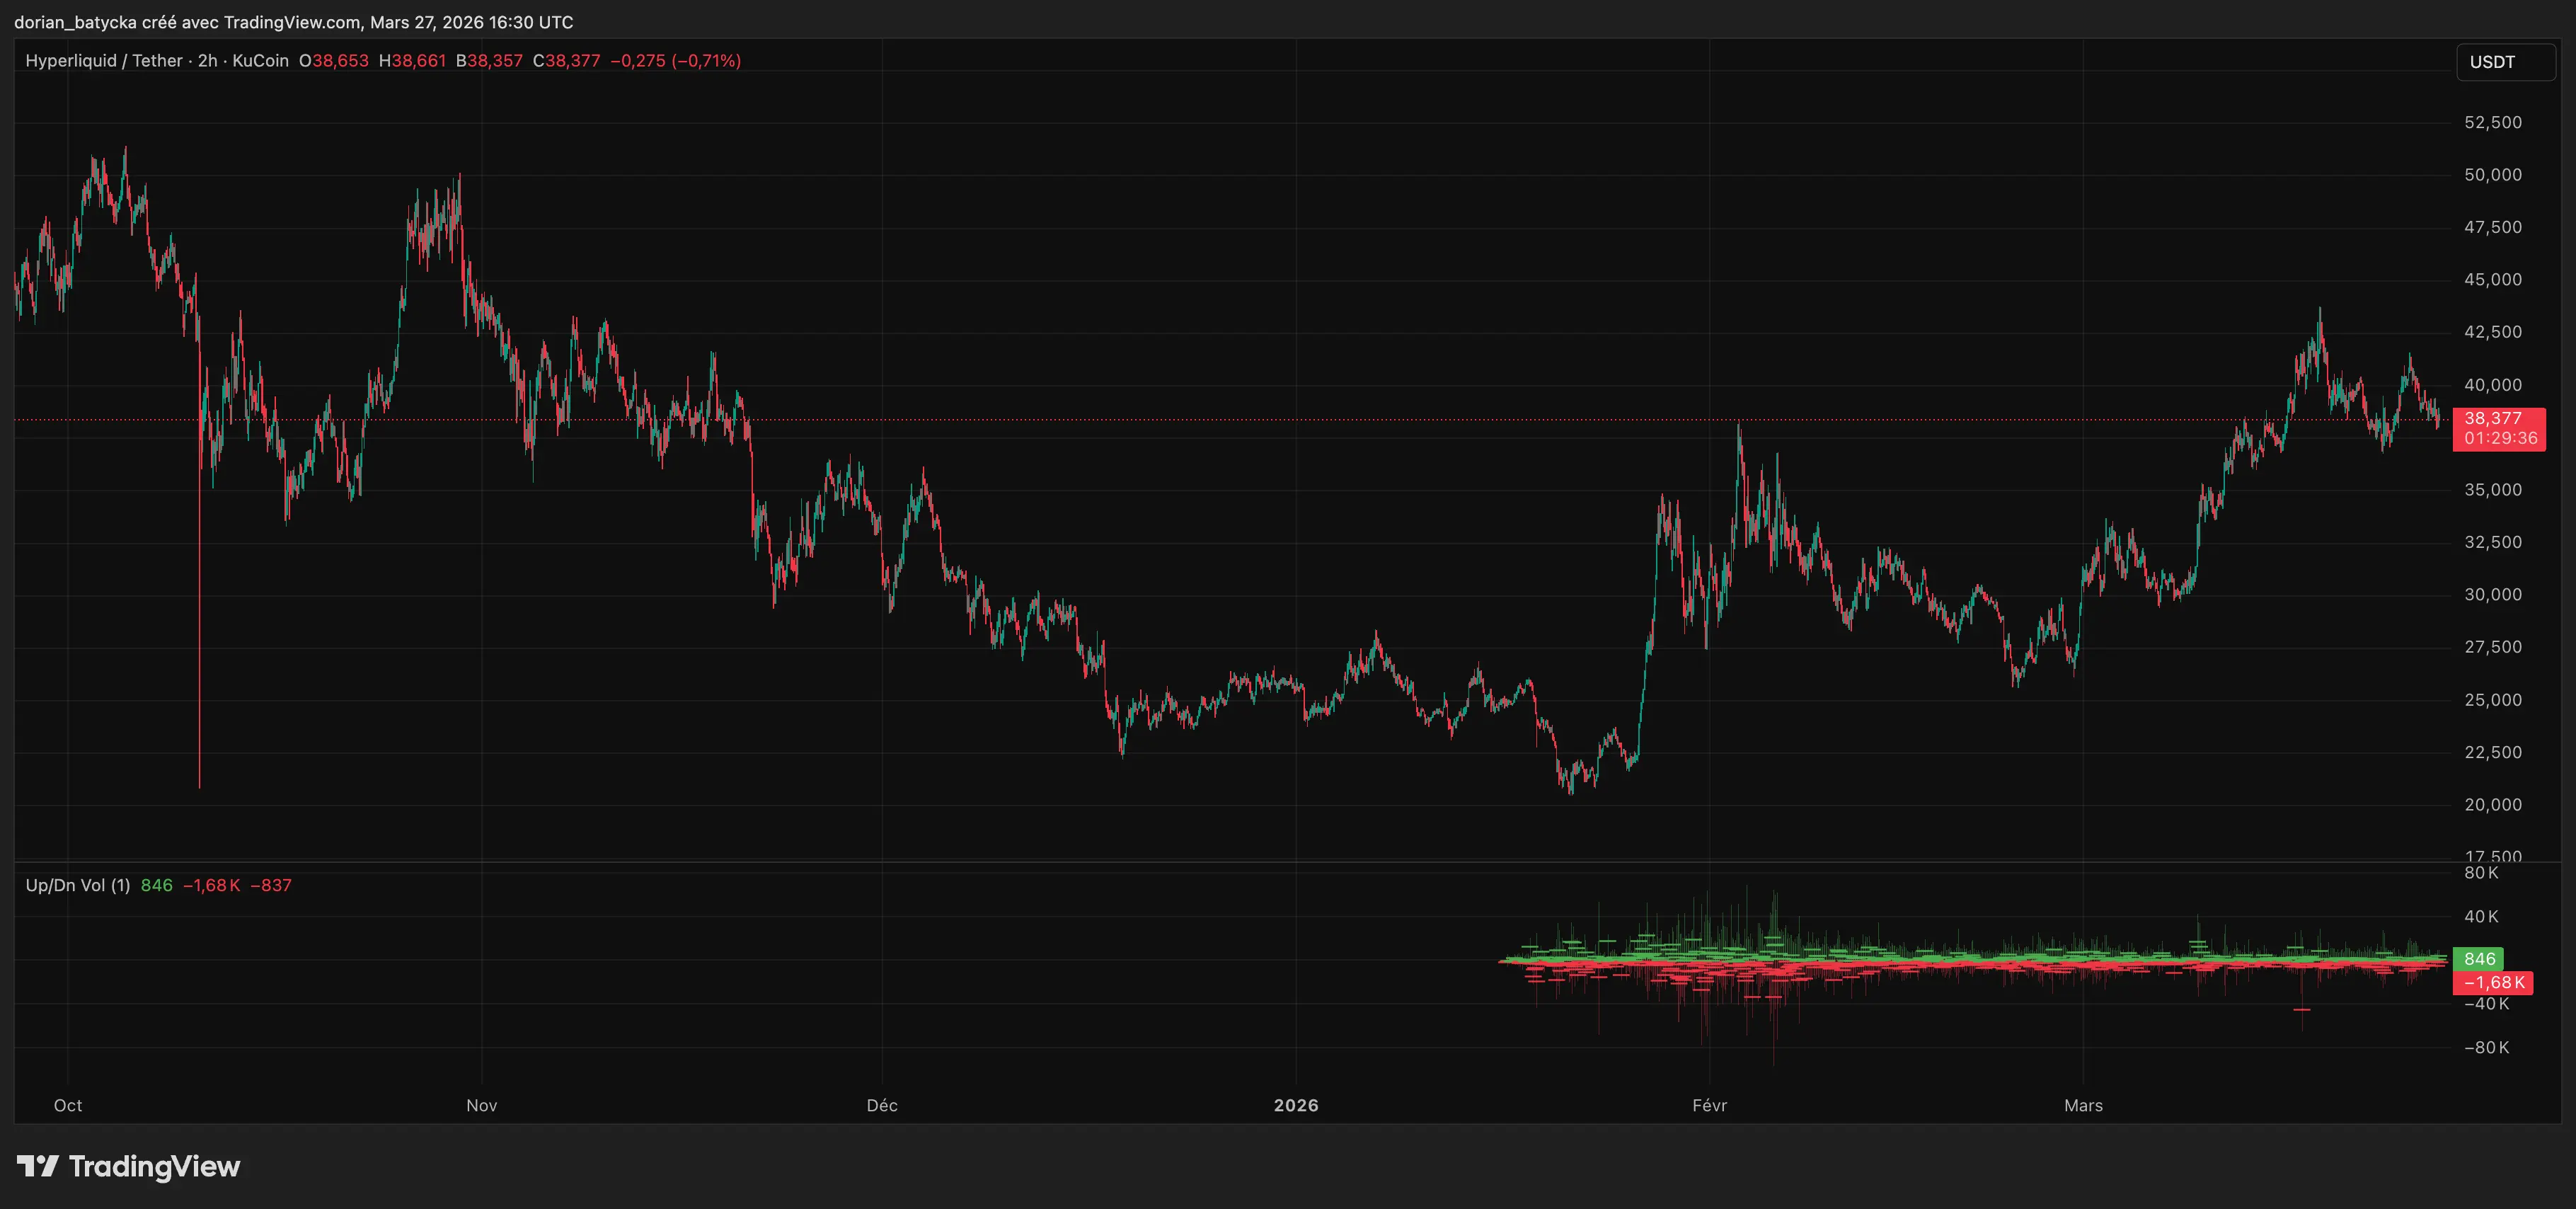Click the red −837 delta volume value
This screenshot has height=1209, width=2576.
271,885
